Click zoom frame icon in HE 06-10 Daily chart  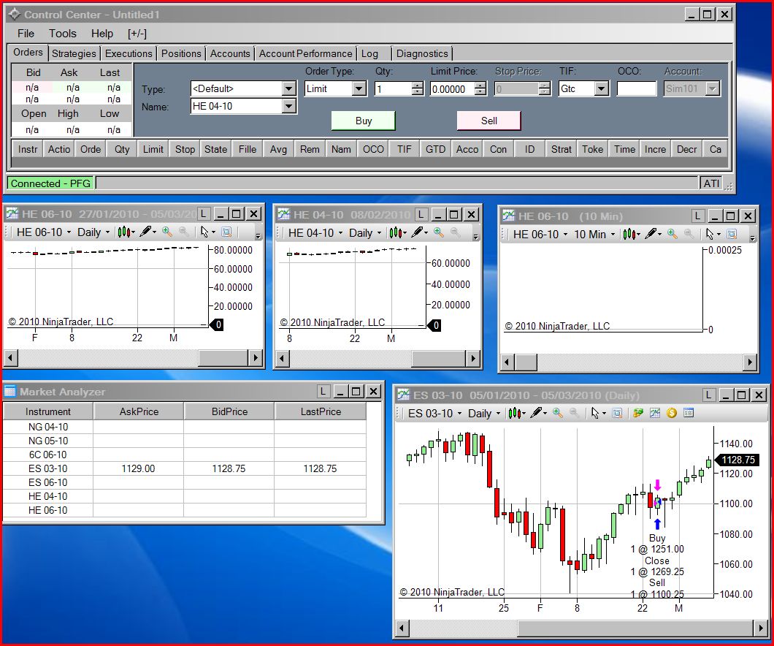click(226, 232)
